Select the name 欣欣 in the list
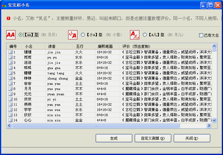The width and height of the screenshot is (223, 155). pyautogui.click(x=28, y=115)
